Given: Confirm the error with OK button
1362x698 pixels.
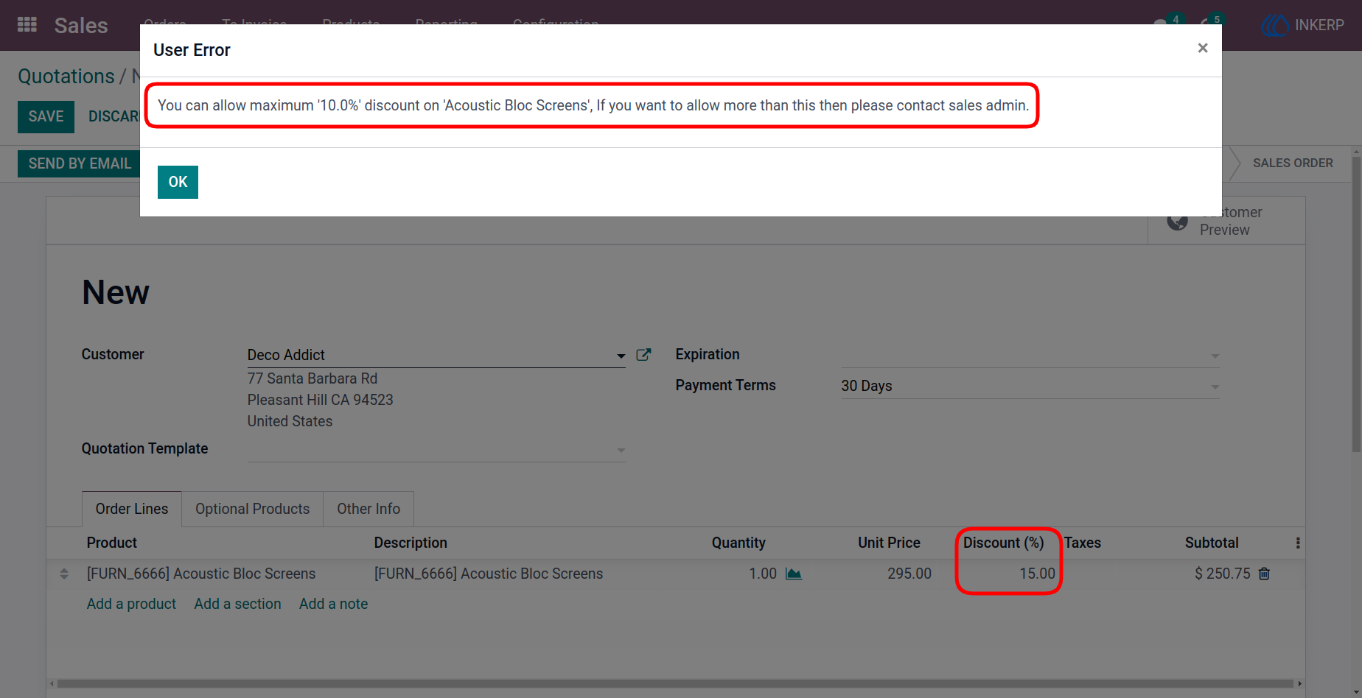Looking at the screenshot, I should pyautogui.click(x=178, y=182).
